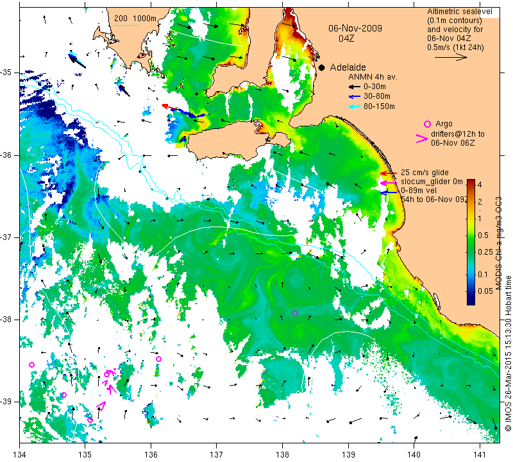This screenshot has width=513, height=462.
Task: Click the longitude axis label 141
Action: click(480, 455)
